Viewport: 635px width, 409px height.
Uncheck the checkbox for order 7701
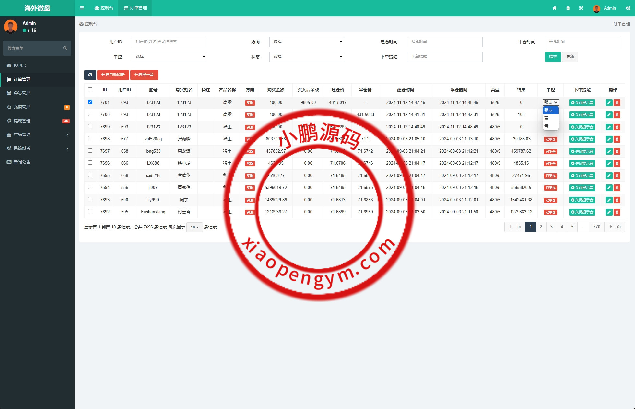[90, 102]
